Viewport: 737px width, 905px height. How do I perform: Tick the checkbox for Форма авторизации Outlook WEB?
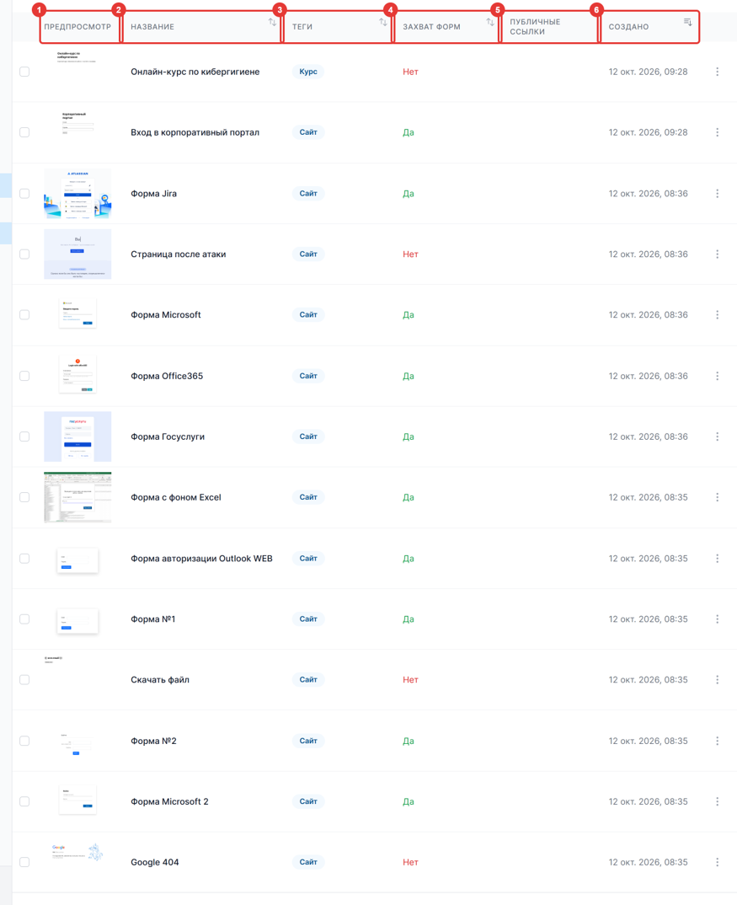pyautogui.click(x=24, y=558)
